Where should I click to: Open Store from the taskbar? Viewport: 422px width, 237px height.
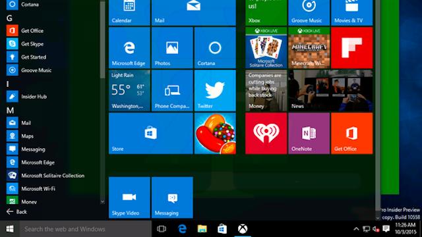pyautogui.click(x=222, y=229)
